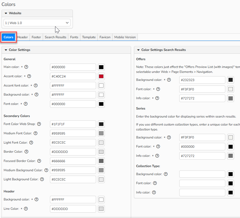Open Font Color Web Shop swatch
The height and width of the screenshot is (218, 240).
coord(101,124)
